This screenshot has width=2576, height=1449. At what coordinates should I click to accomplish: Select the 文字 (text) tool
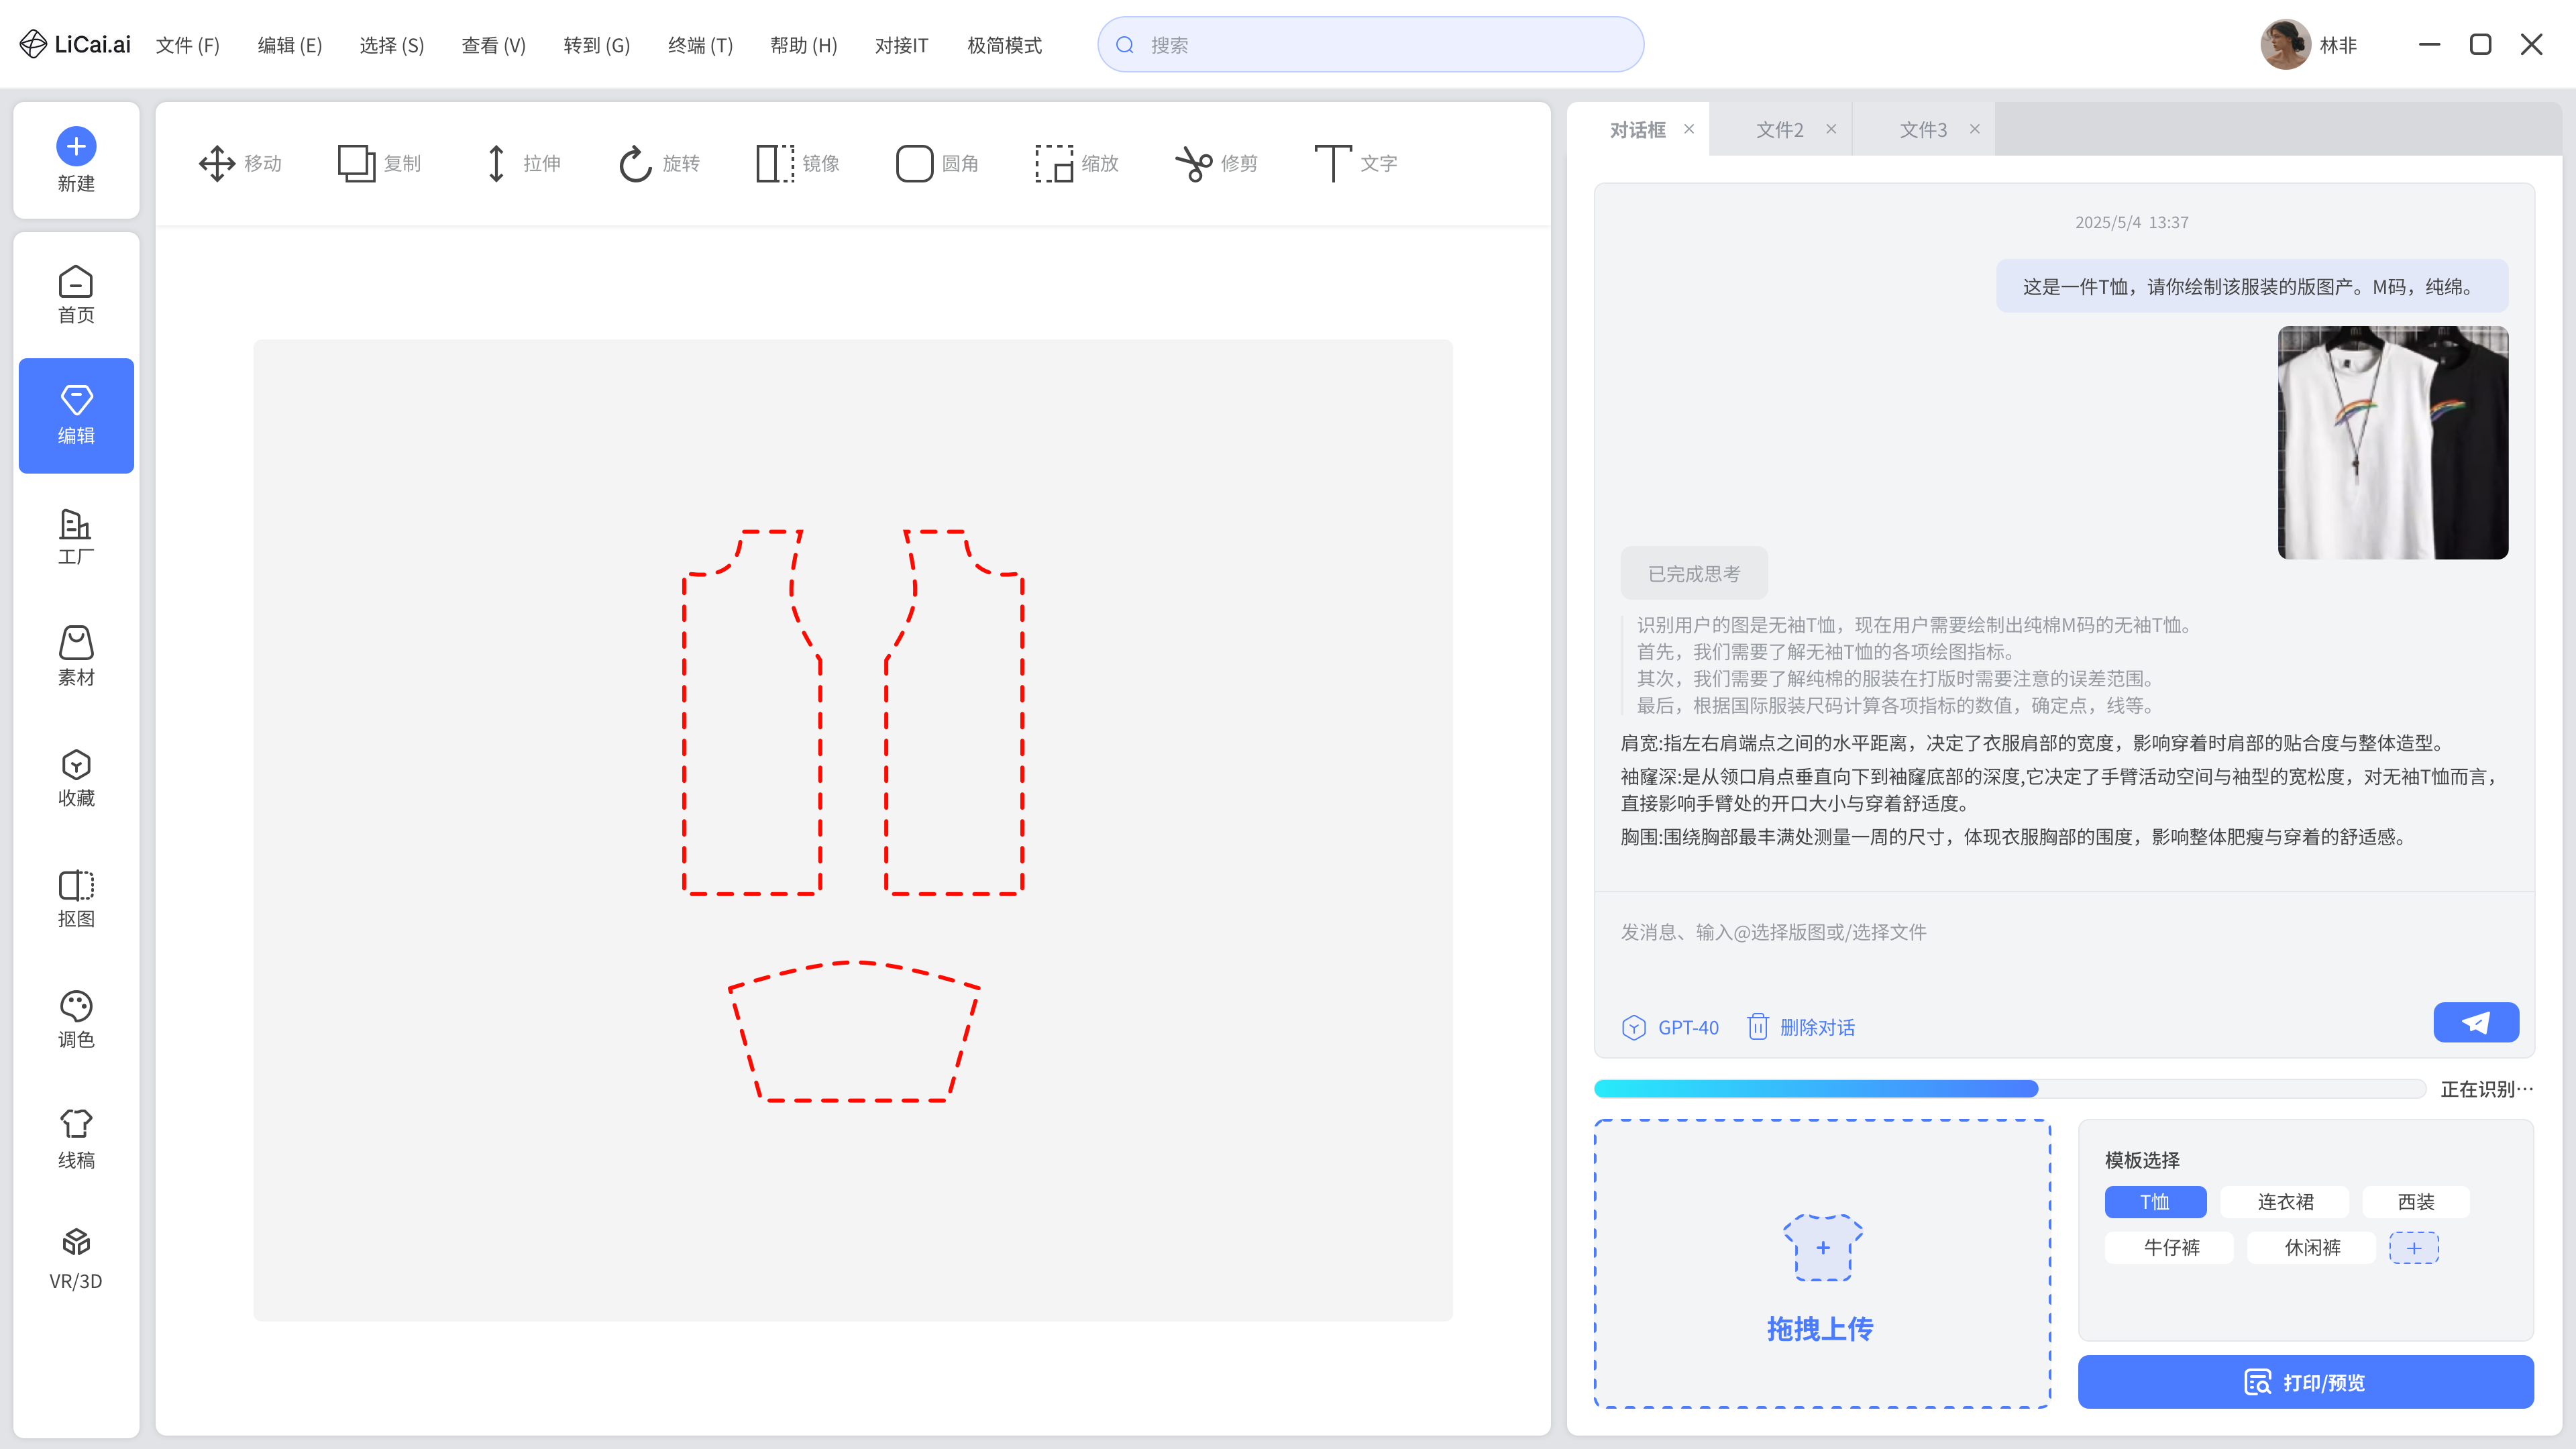click(x=1355, y=163)
